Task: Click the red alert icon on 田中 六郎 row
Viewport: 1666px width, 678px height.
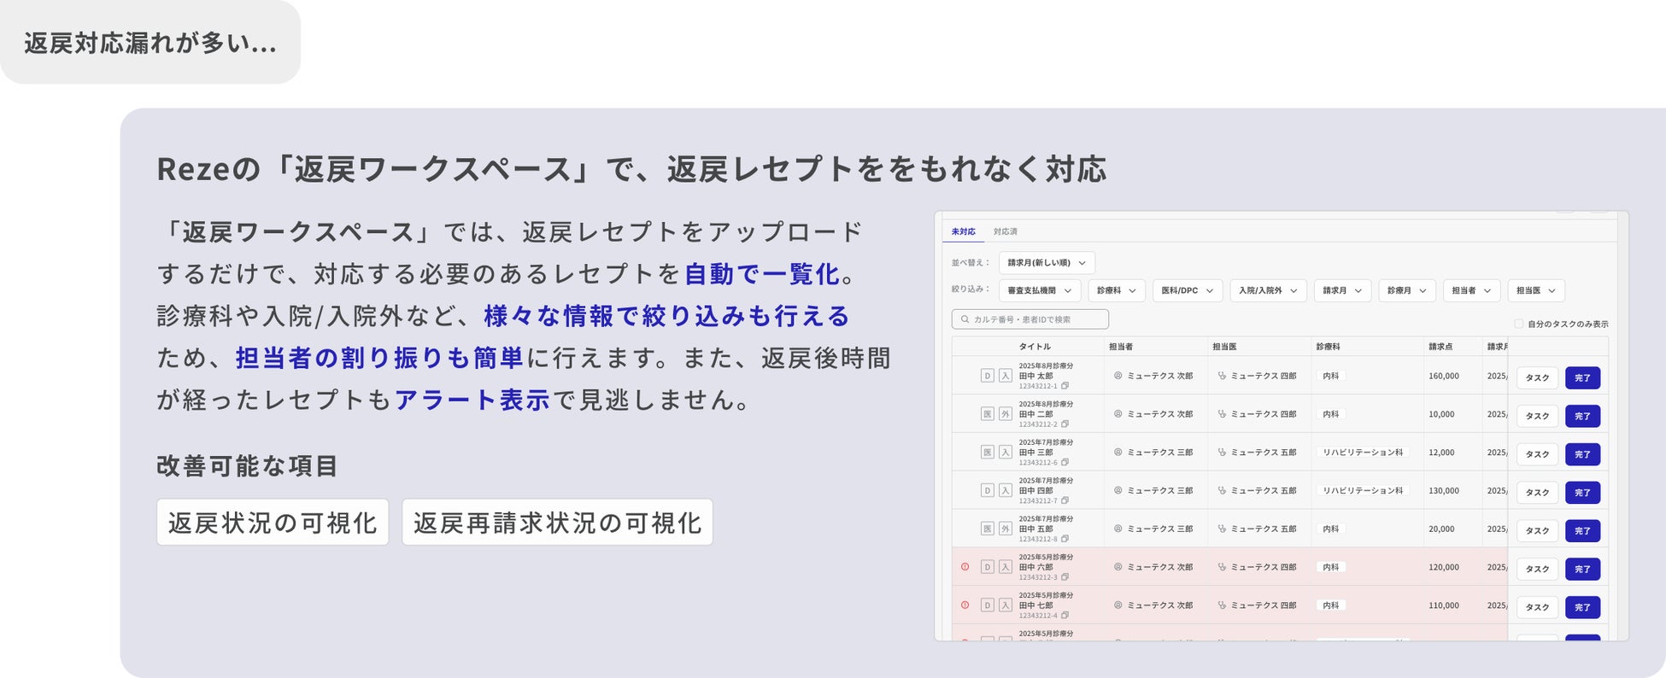Action: [x=965, y=567]
